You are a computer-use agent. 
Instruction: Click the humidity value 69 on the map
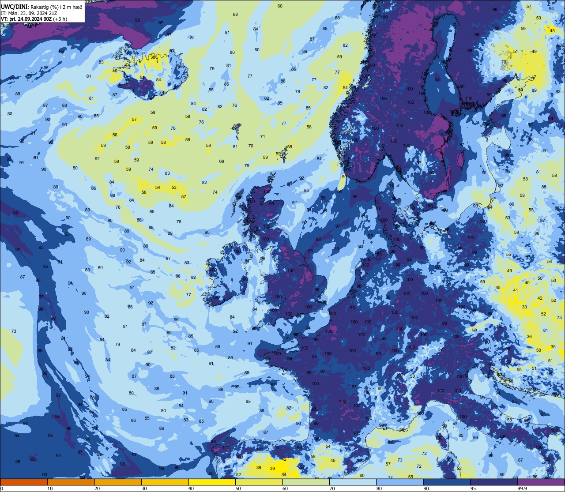[222, 161]
